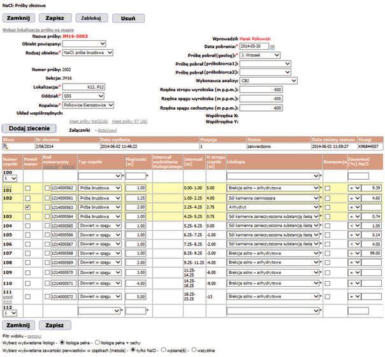Expand the Obiekt powiązany dropdown
Viewport: 385px width, 357px height.
click(84, 44)
